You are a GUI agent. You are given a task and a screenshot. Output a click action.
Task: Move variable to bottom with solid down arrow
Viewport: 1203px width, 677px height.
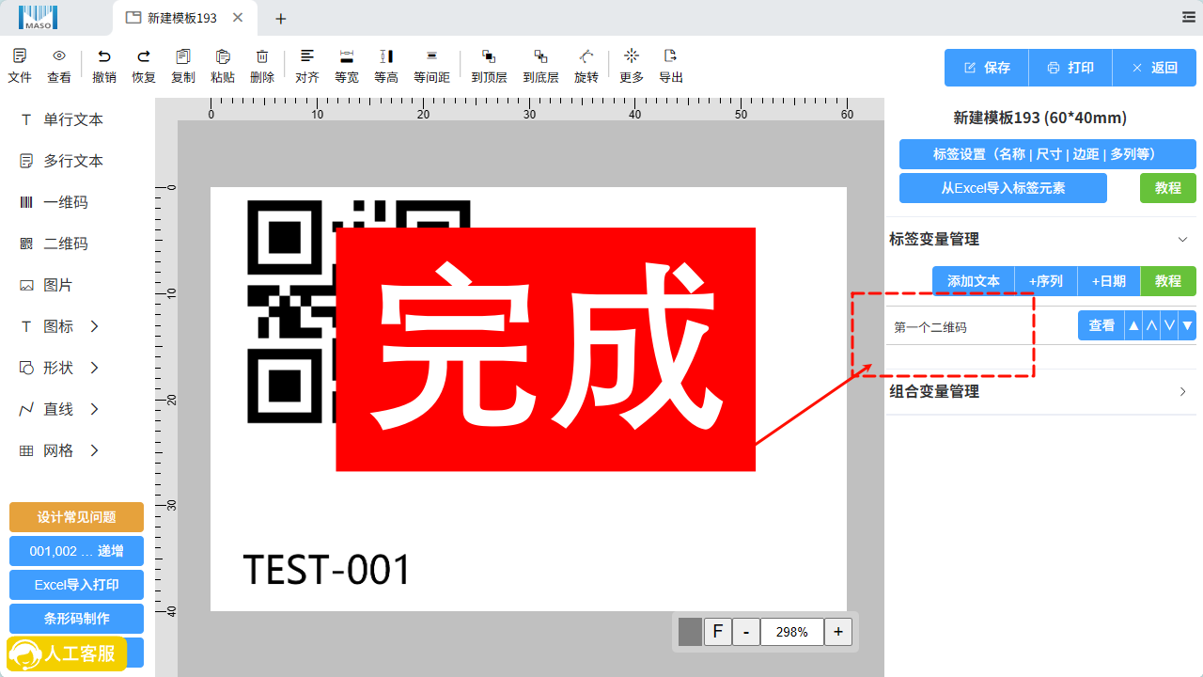[1188, 326]
